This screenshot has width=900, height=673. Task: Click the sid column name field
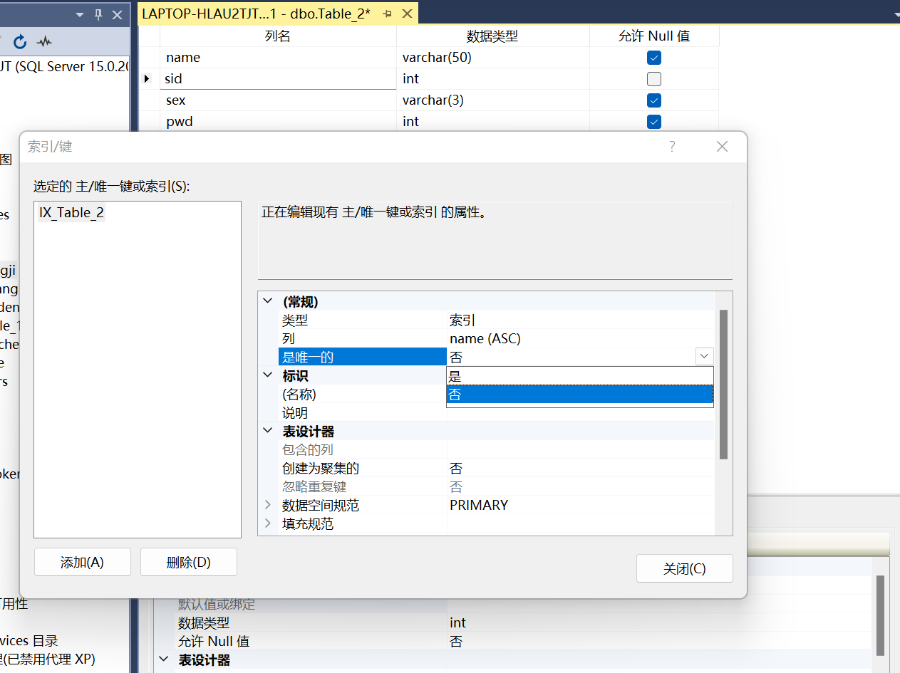click(x=278, y=79)
